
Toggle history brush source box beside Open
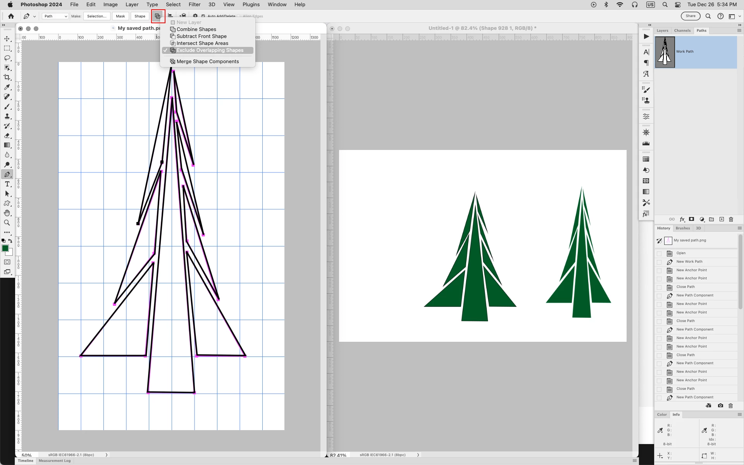click(x=659, y=253)
